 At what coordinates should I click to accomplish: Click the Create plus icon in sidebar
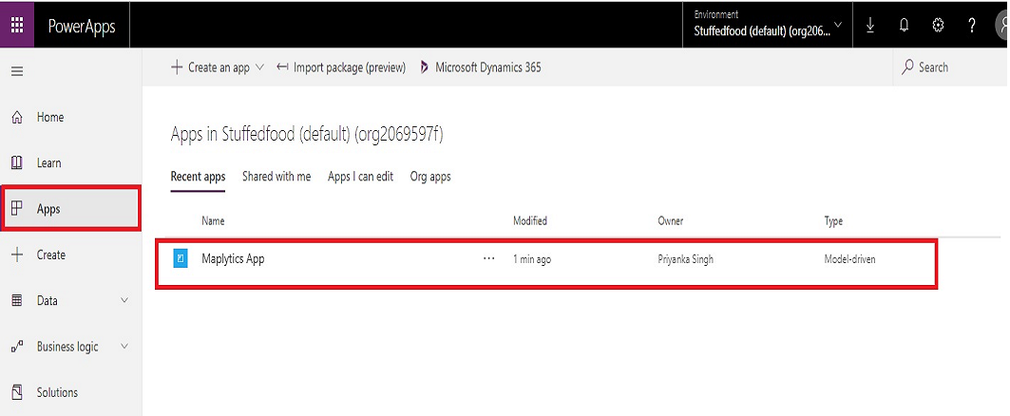point(17,255)
